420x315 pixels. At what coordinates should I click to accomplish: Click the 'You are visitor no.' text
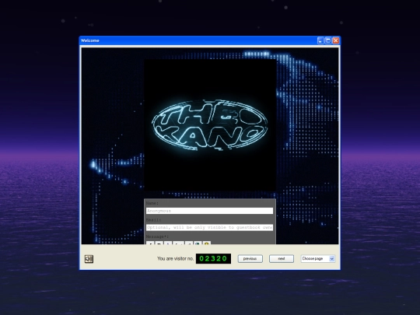(x=175, y=258)
